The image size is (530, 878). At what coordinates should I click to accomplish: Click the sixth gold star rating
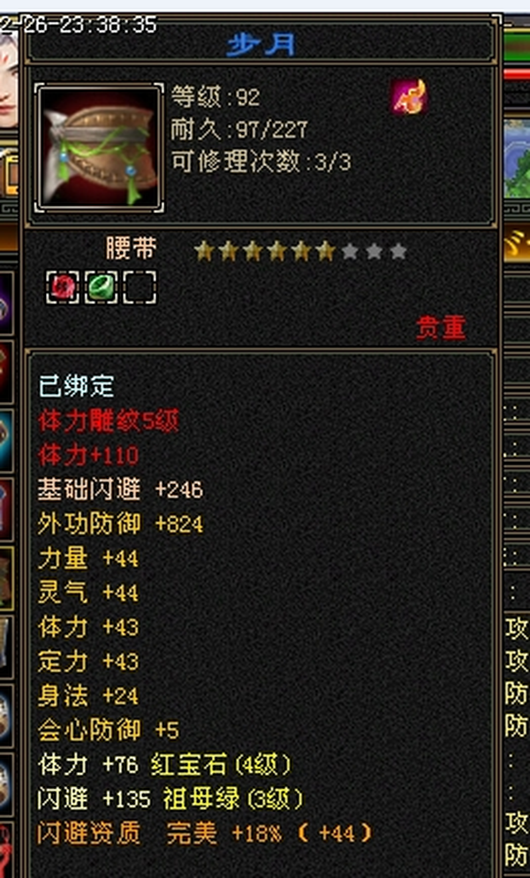coord(325,252)
